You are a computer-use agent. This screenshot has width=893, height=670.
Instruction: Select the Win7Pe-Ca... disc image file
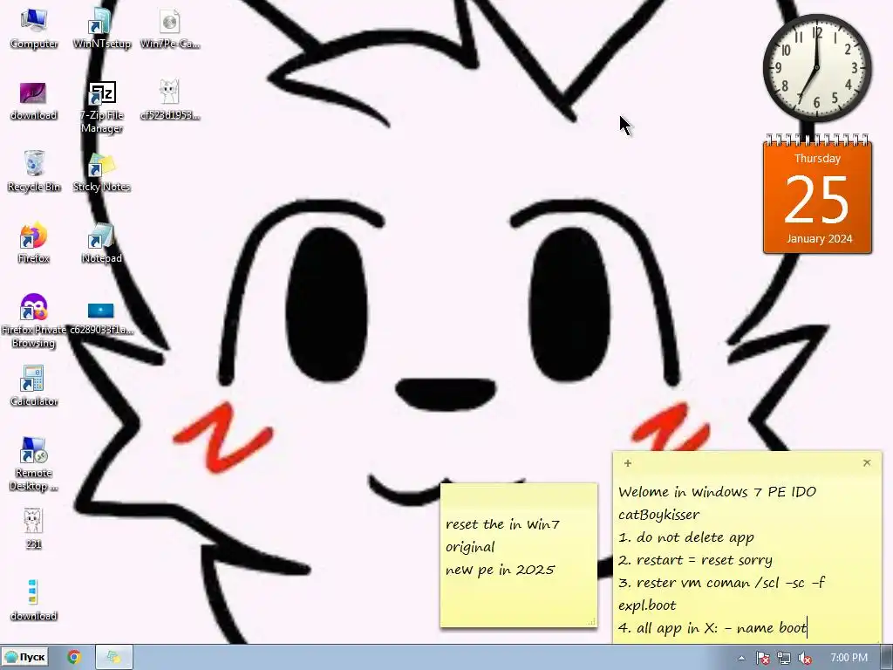coord(170,29)
